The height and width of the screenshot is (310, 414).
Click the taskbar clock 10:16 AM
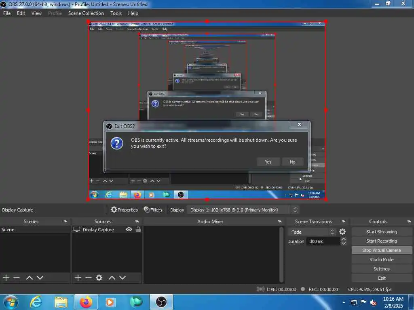393,302
